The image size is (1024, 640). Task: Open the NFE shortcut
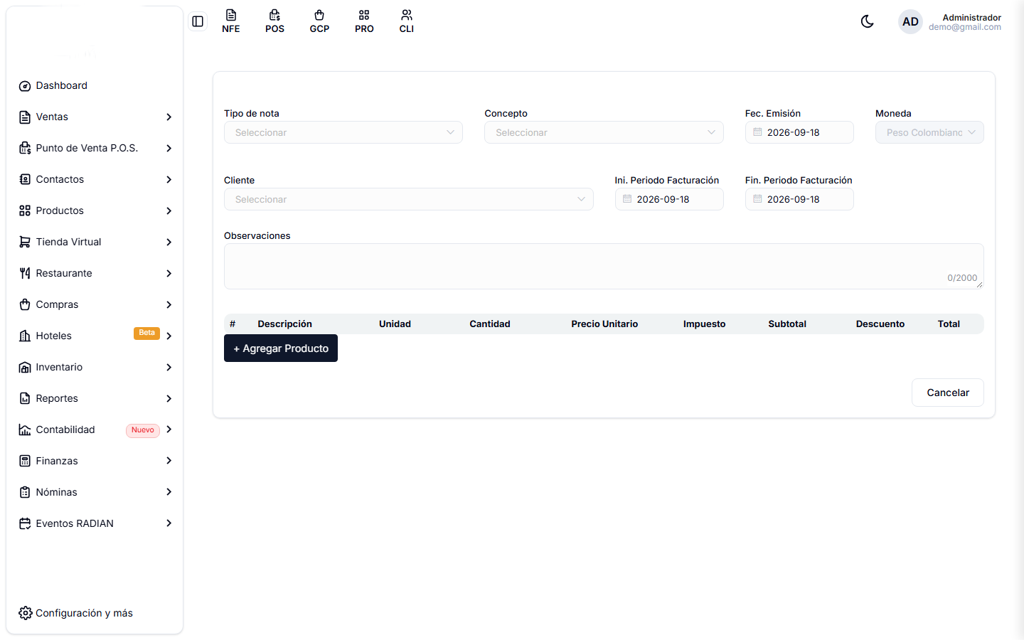coord(231,21)
